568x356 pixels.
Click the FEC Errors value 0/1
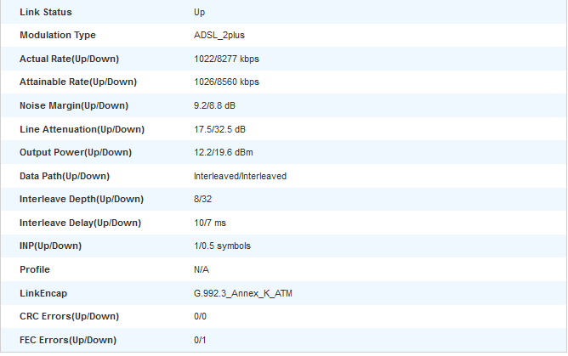point(200,340)
